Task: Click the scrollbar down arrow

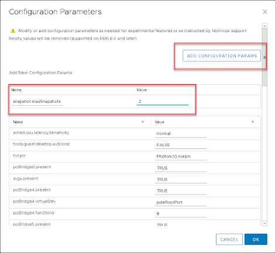Action: point(264,223)
